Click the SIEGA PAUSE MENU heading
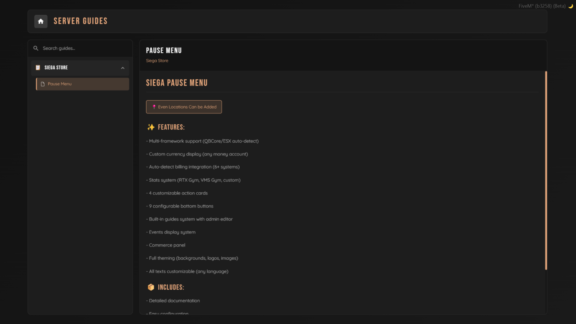 coord(177,83)
